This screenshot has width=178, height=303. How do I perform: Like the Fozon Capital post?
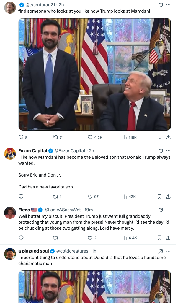click(90, 196)
